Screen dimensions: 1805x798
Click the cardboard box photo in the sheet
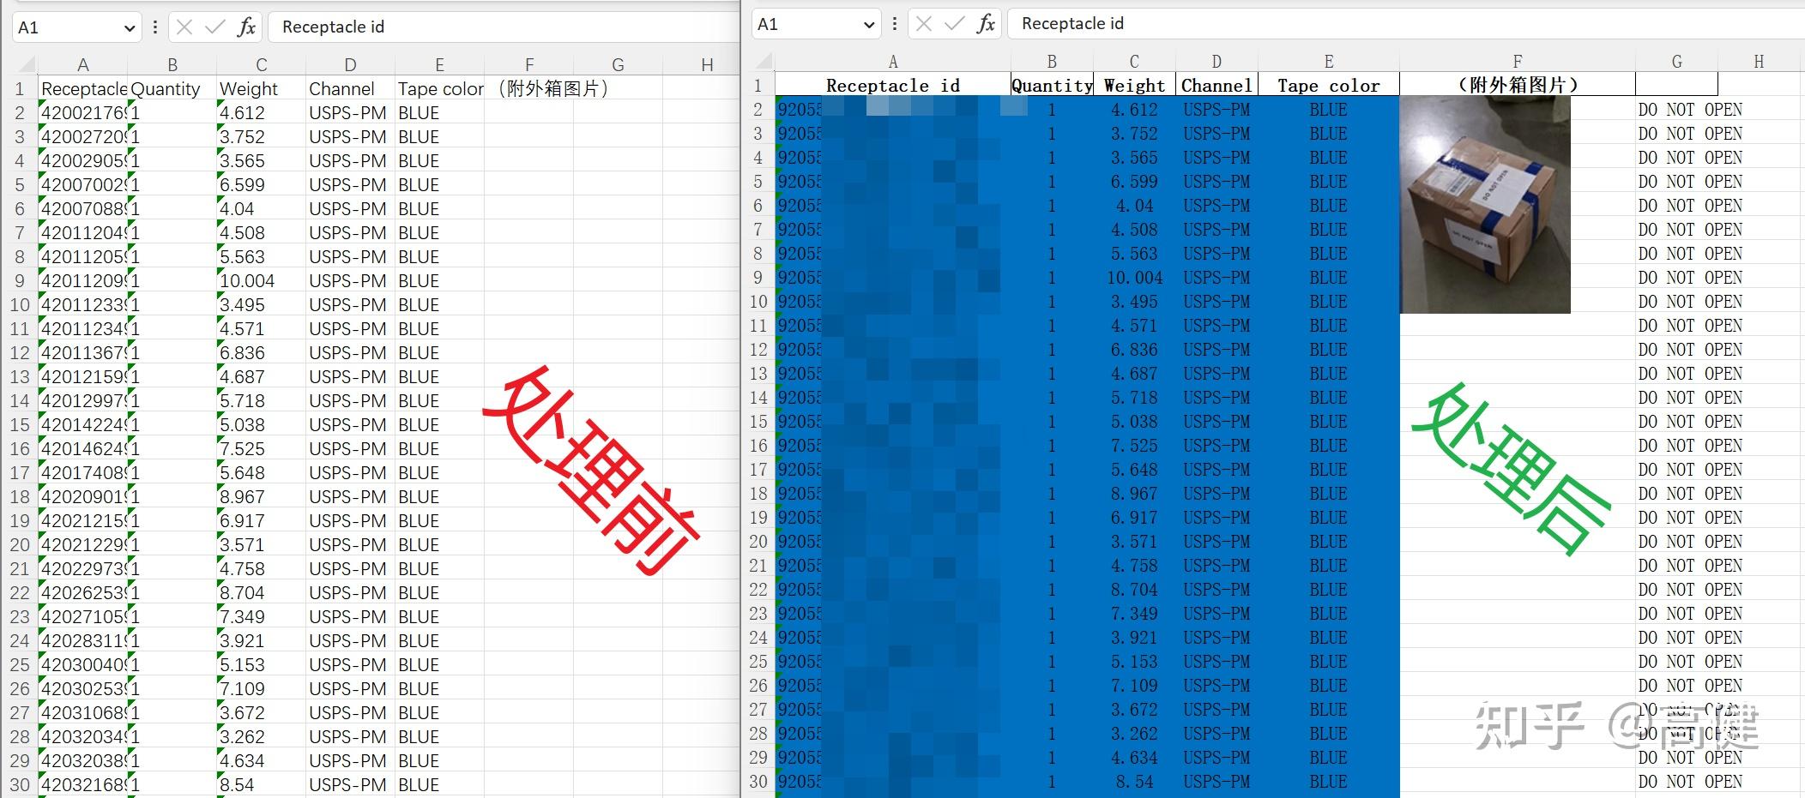pos(1486,206)
